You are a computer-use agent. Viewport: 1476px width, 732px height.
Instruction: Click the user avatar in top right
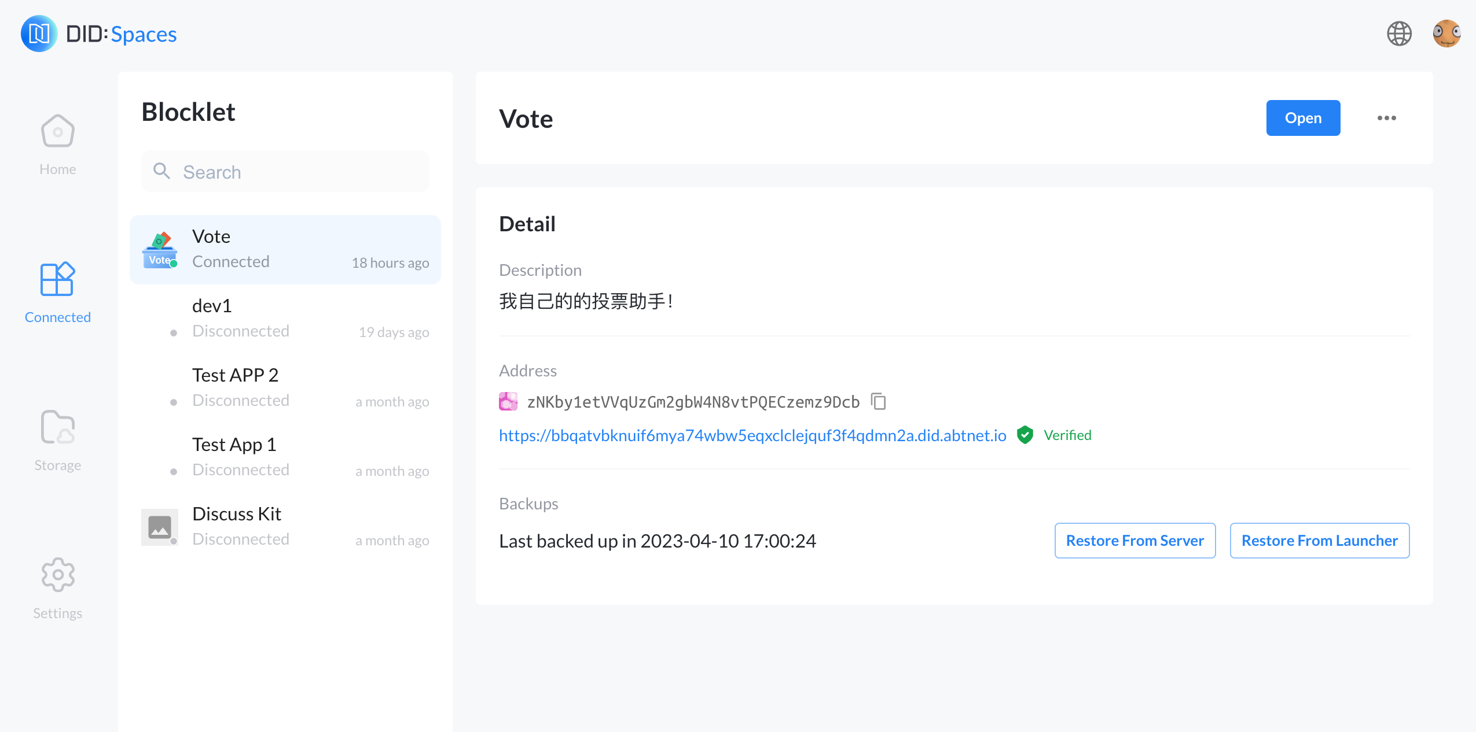pyautogui.click(x=1446, y=34)
